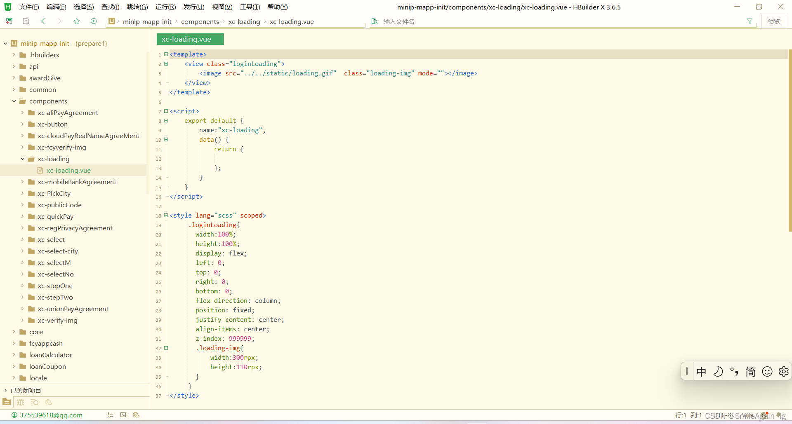This screenshot has width=792, height=424.
Task: Click the outline list icon in status bar
Action: pos(110,415)
